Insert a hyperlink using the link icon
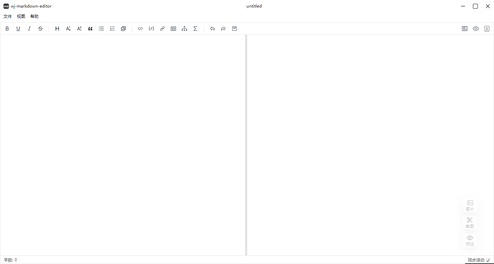494x264 pixels. [x=162, y=29]
